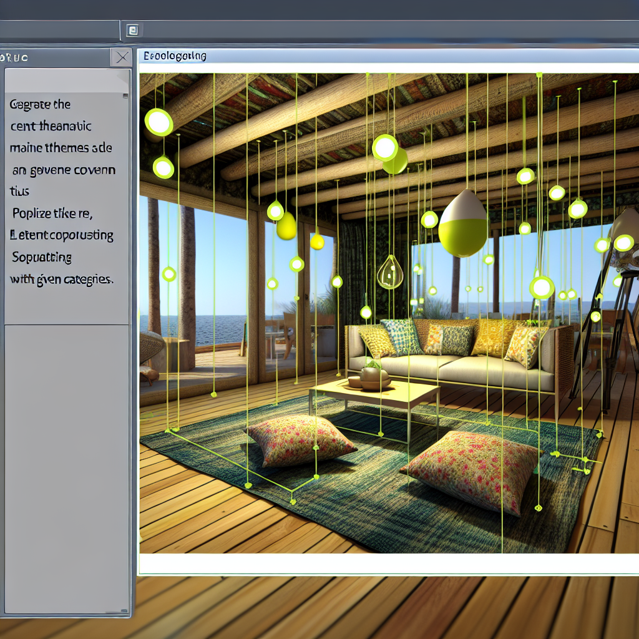Viewport: 639px width, 639px height.
Task: Select the wooden coffee table
Action: 374,395
